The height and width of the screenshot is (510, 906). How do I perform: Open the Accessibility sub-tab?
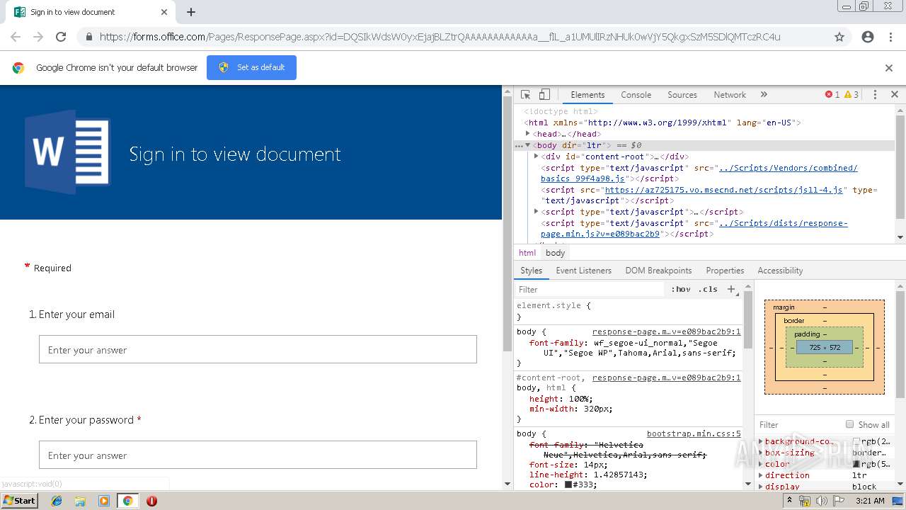click(780, 271)
